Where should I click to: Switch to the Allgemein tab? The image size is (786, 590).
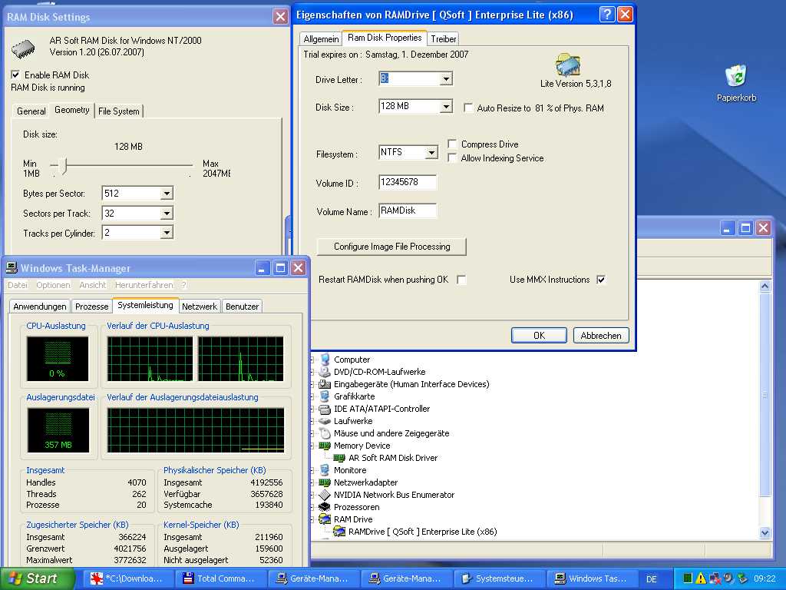pos(322,38)
